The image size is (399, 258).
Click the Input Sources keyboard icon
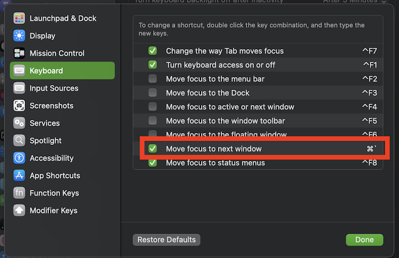click(x=19, y=88)
